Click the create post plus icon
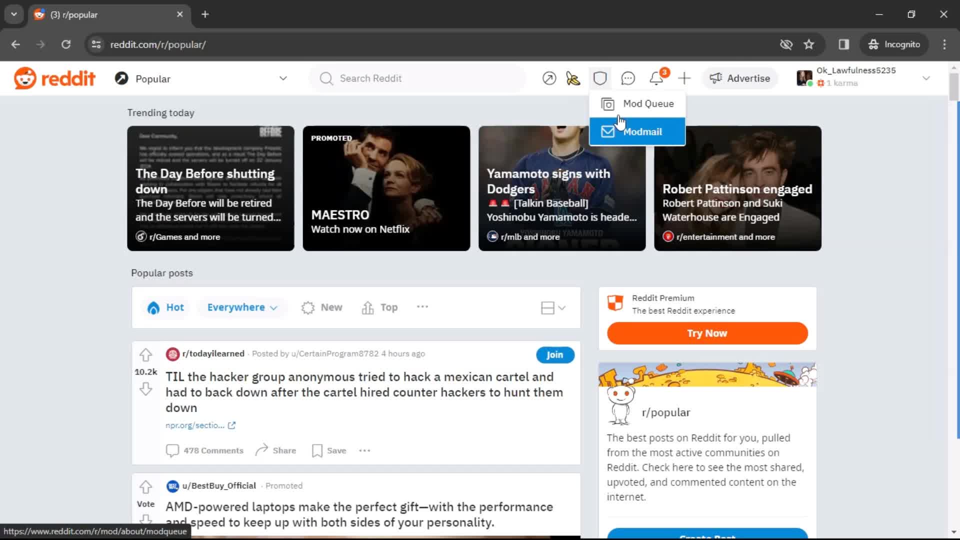The image size is (960, 540). click(x=683, y=78)
